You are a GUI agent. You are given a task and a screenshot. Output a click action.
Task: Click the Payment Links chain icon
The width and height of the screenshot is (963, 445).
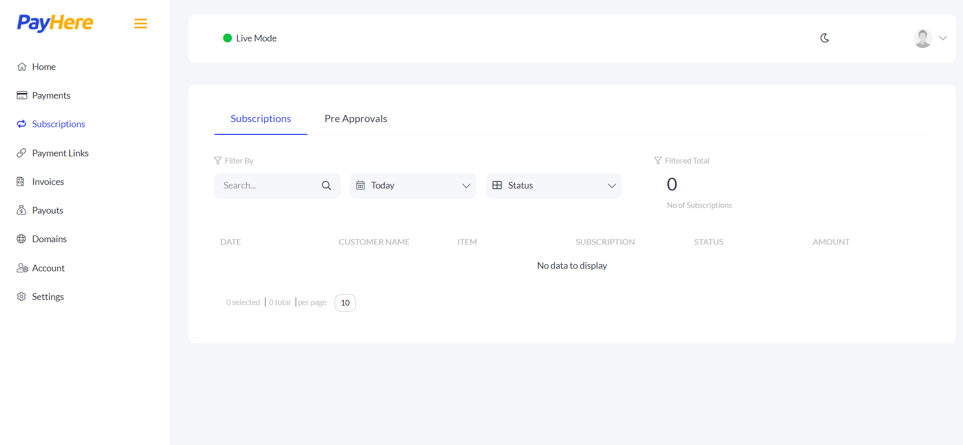coord(21,153)
